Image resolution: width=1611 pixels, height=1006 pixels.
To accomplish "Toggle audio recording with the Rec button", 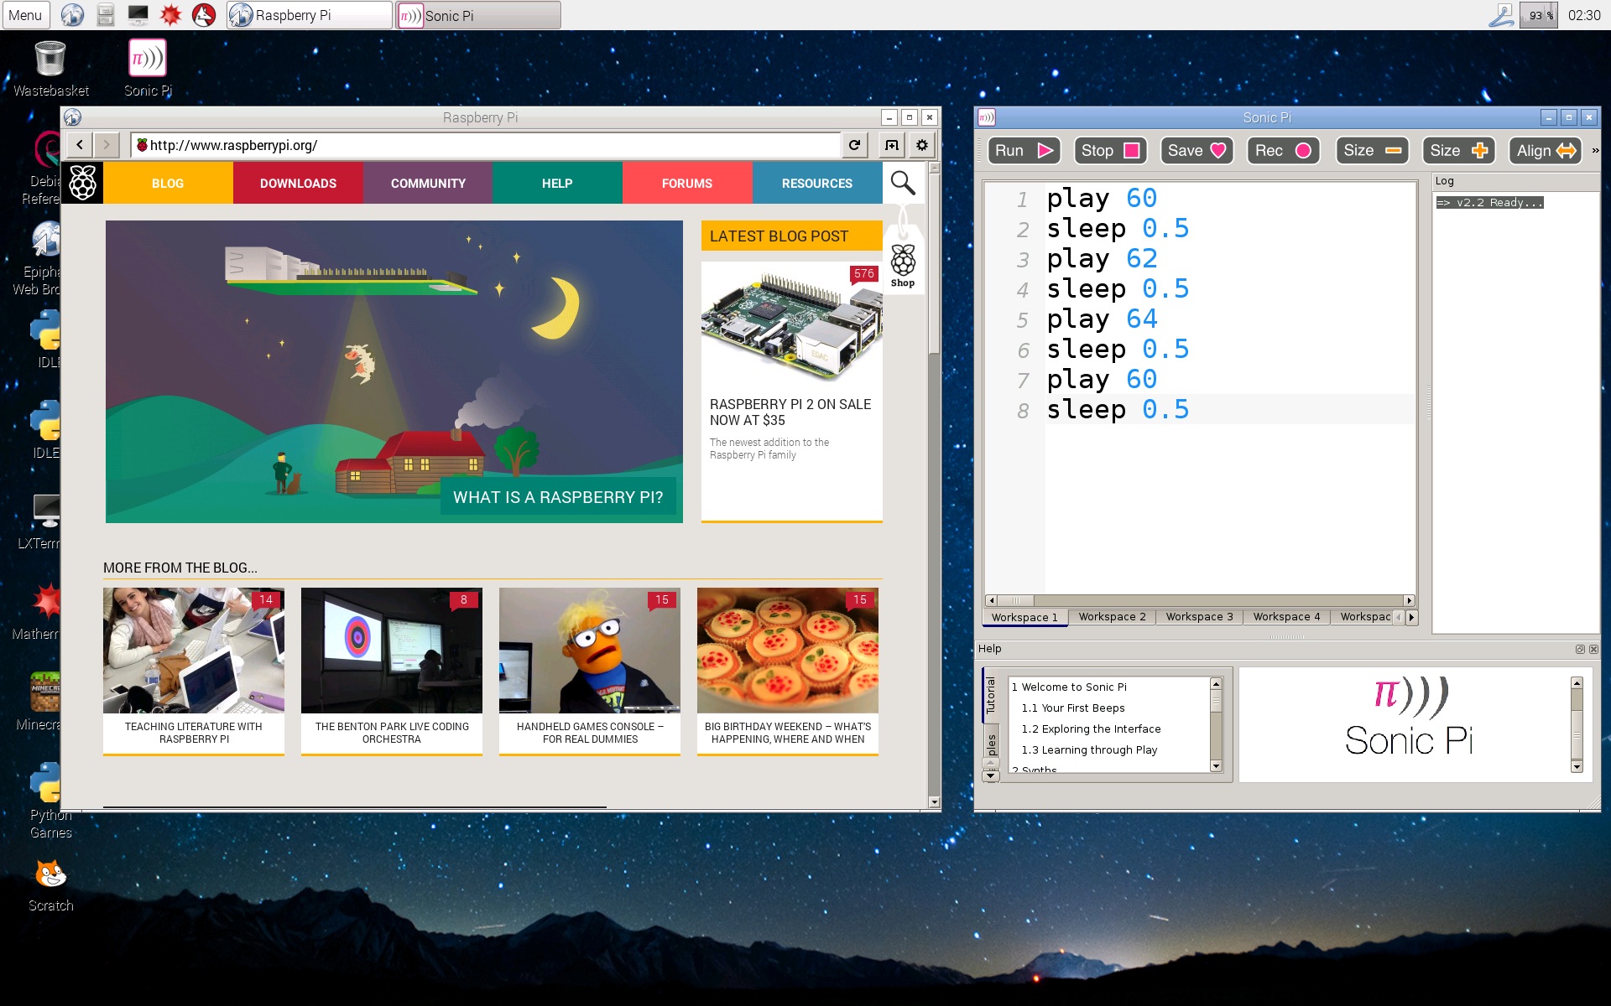I will 1282,150.
